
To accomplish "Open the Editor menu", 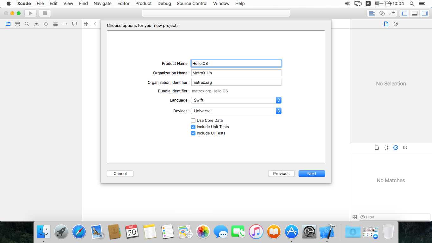I will [123, 3].
